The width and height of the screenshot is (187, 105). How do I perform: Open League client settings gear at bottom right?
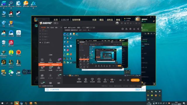tap(154, 84)
